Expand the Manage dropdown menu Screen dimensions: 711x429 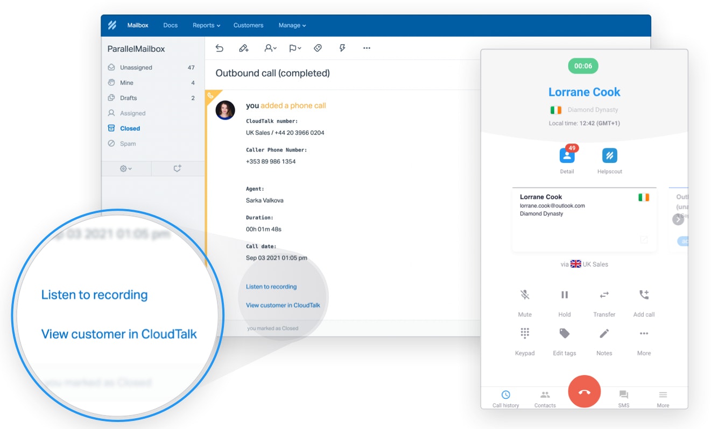(292, 25)
